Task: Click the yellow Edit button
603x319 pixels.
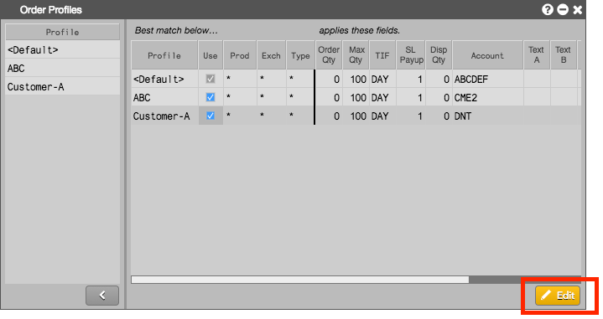Action: click(x=558, y=296)
